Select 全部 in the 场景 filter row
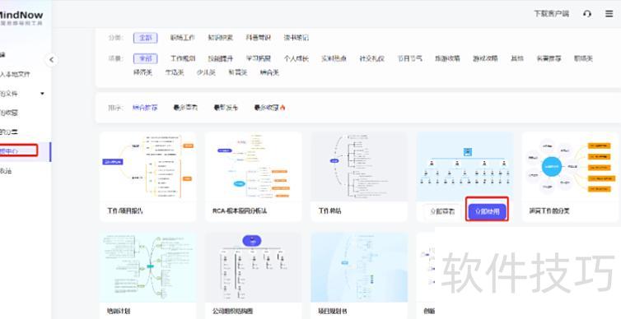Viewport: 621px width, 319px height. 145,59
